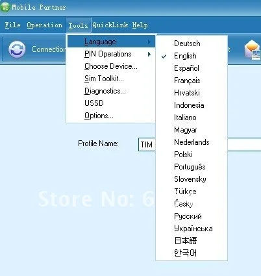Expand the PIN Operations submenu
This screenshot has height=276, width=261.
tap(111, 54)
